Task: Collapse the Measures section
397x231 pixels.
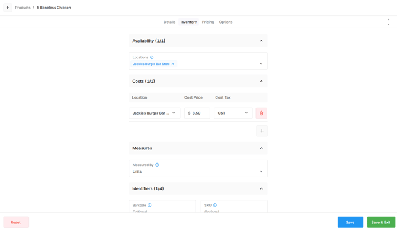Action: [x=261, y=148]
